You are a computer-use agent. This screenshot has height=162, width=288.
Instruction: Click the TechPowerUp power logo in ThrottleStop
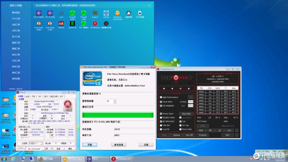(176, 78)
